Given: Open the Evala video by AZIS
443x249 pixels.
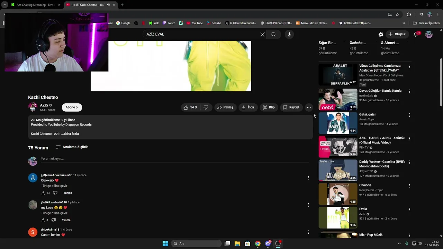Looking at the screenshot, I should coord(338,218).
